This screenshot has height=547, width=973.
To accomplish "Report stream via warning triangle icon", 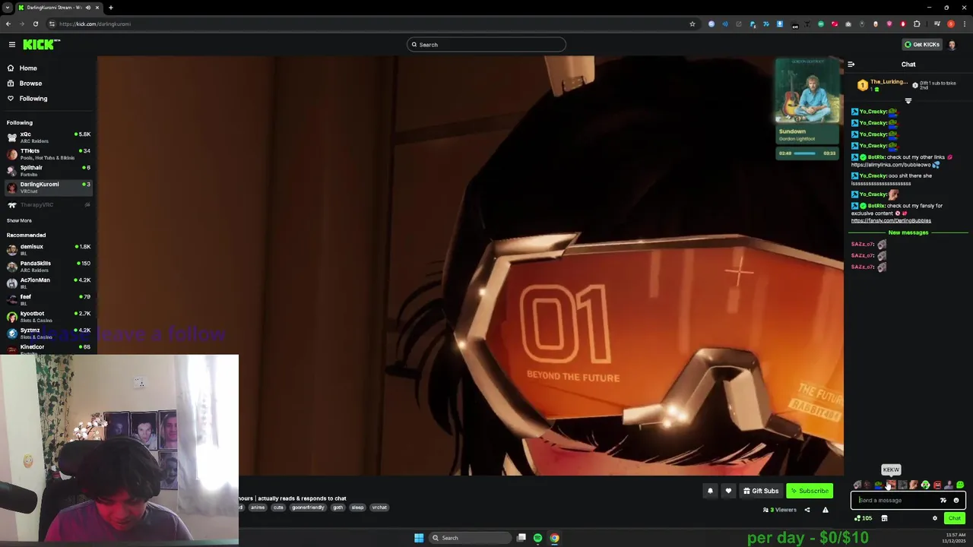I will 826,510.
